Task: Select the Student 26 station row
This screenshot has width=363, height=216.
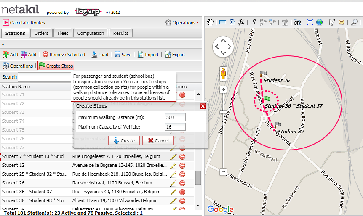Action: tap(97, 183)
